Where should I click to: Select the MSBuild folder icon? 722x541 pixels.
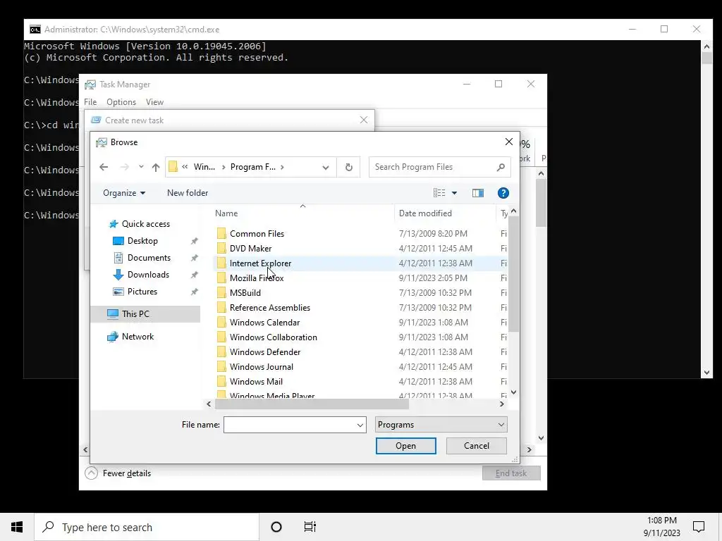[x=221, y=292]
